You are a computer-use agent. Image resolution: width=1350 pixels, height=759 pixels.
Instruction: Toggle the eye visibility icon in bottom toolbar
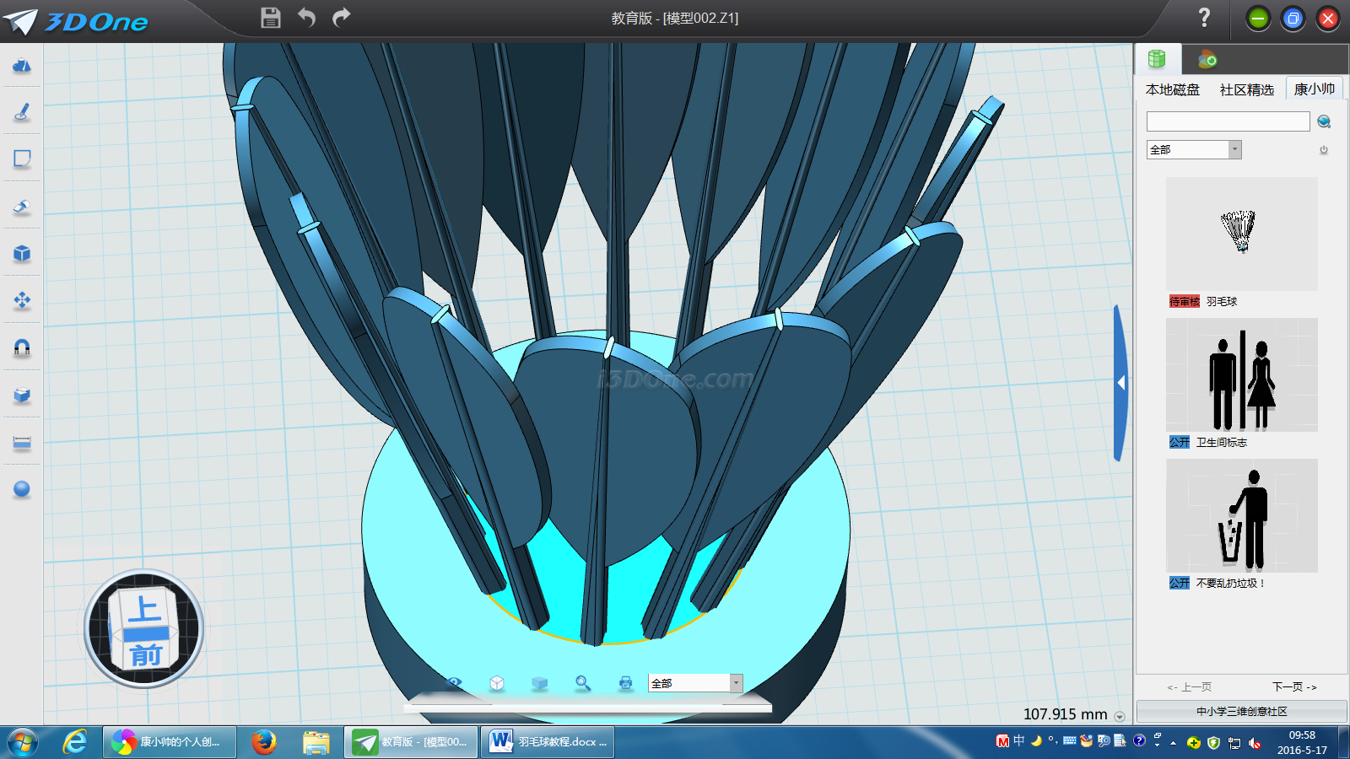pyautogui.click(x=454, y=682)
